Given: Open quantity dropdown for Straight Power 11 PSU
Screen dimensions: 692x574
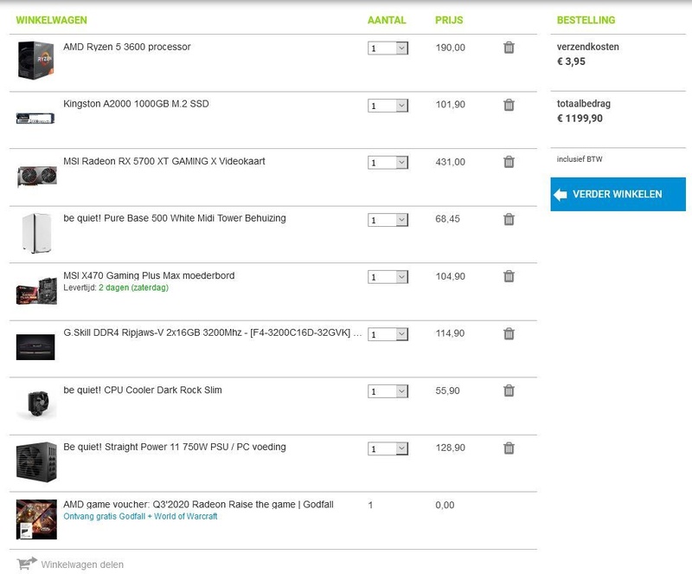Looking at the screenshot, I should [x=388, y=448].
